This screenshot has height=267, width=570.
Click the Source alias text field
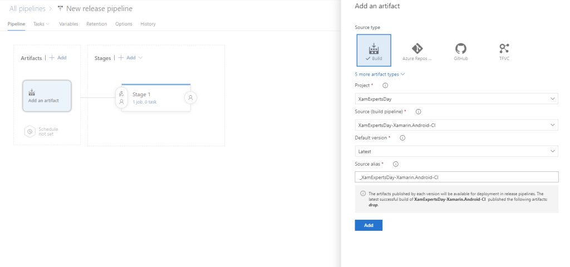(456, 177)
